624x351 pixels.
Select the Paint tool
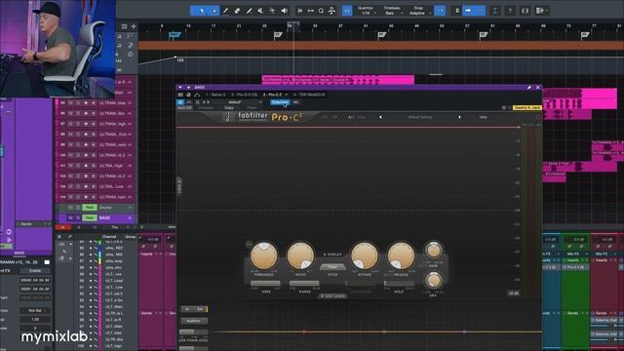tap(250, 11)
